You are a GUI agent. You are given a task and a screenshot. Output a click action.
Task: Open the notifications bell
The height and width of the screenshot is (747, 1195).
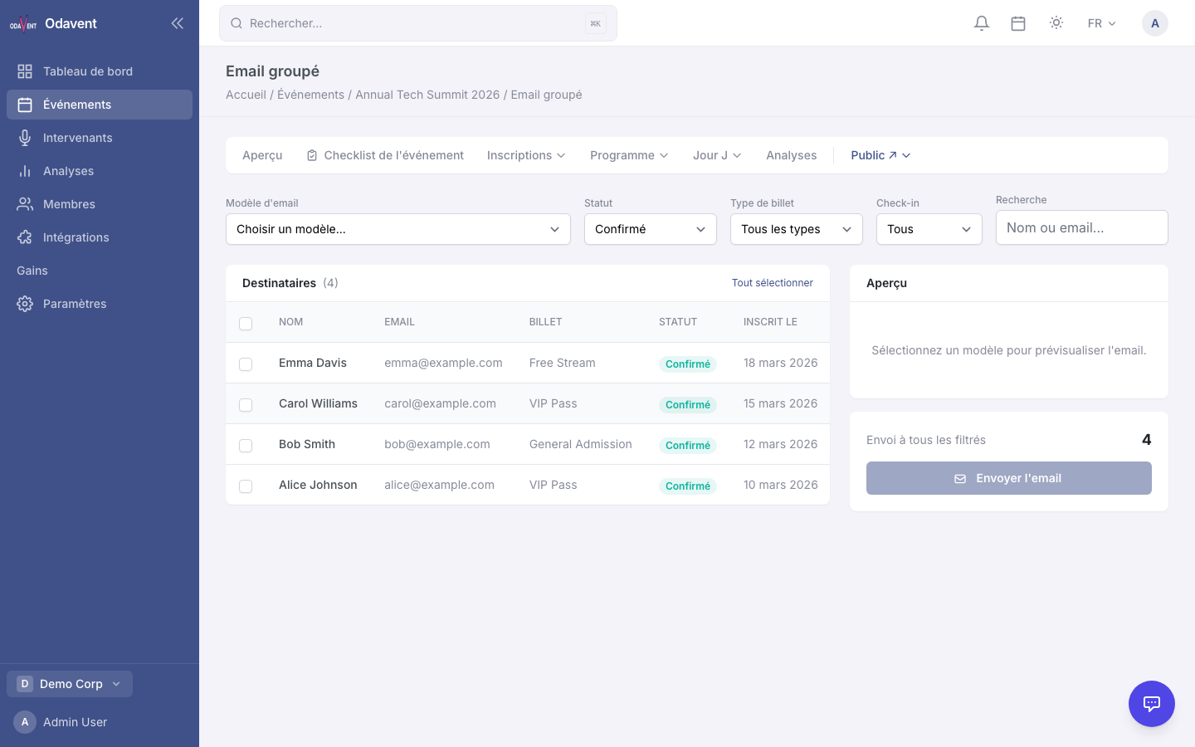tap(982, 23)
